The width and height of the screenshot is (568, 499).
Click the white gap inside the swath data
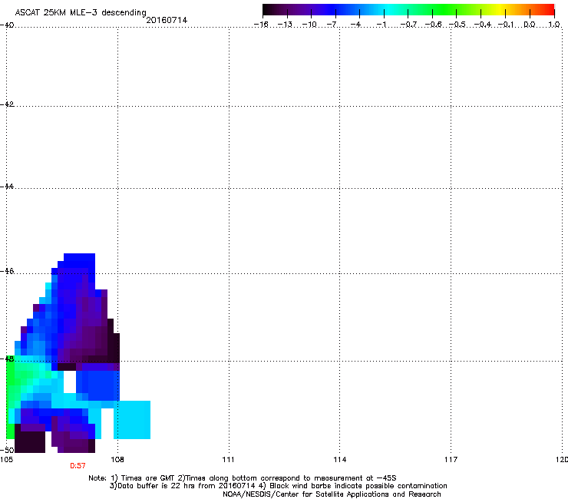[70, 382]
